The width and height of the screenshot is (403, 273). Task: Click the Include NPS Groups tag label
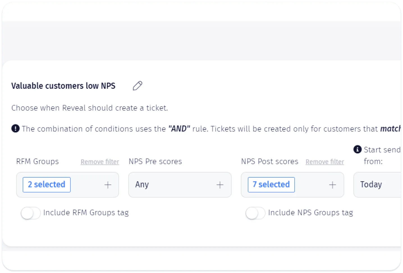pos(311,213)
